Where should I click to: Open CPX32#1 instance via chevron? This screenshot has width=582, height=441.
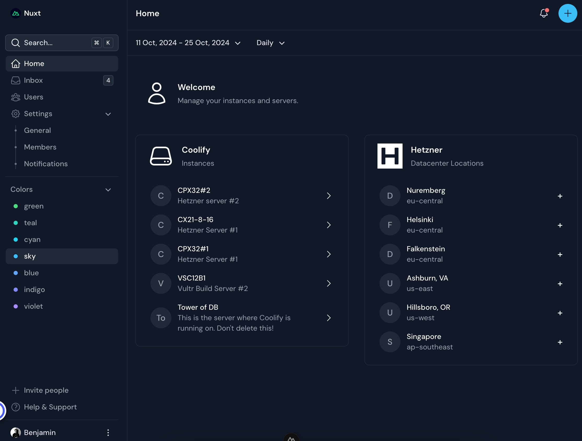click(329, 254)
